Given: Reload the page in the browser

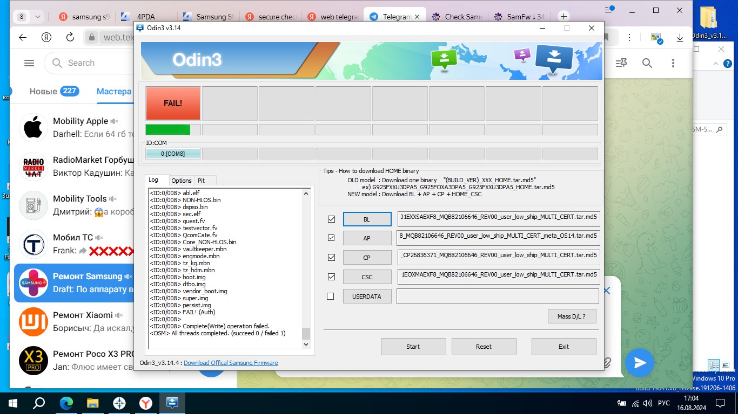Looking at the screenshot, I should 70,37.
